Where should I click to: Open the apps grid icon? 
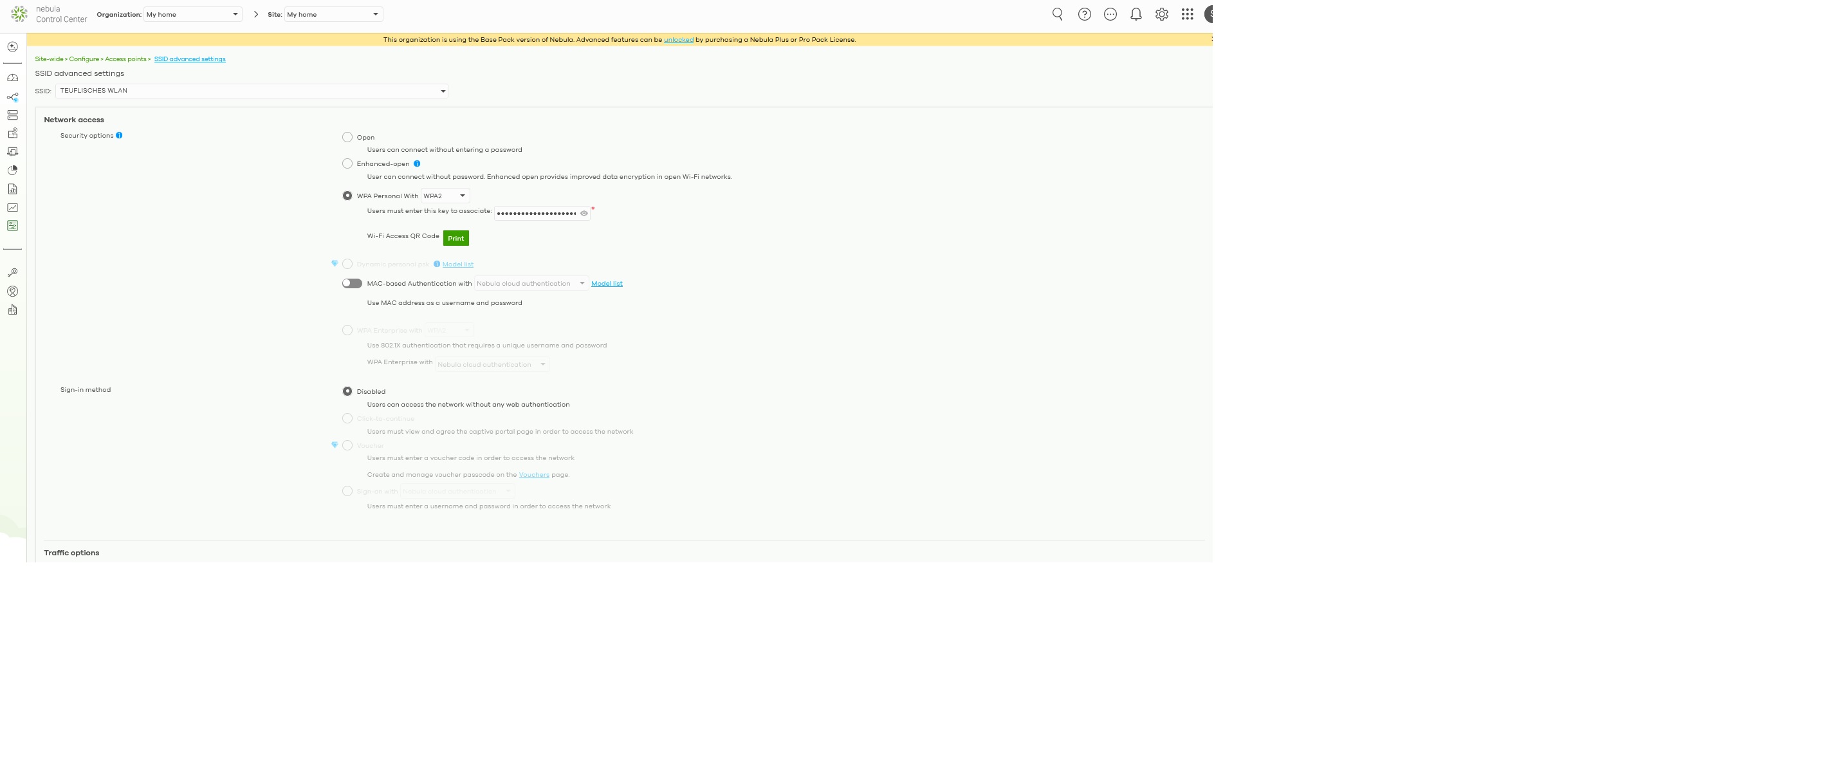1188,14
